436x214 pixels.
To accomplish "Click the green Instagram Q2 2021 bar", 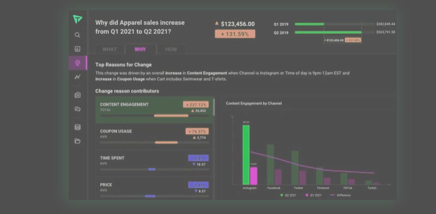I will tap(246, 155).
